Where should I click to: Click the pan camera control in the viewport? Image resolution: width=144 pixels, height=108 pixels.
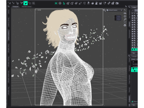[125, 16]
